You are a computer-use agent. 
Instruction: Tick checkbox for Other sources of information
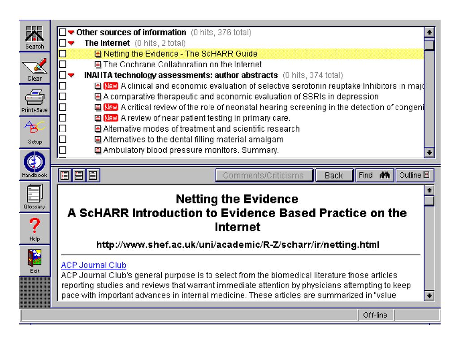(x=63, y=32)
